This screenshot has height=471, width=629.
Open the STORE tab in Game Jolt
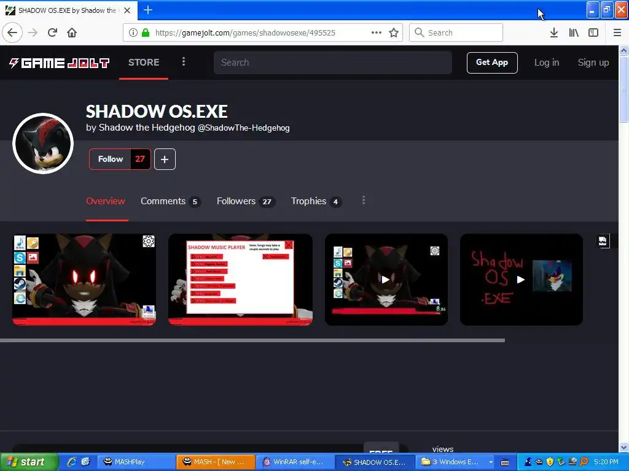click(144, 63)
